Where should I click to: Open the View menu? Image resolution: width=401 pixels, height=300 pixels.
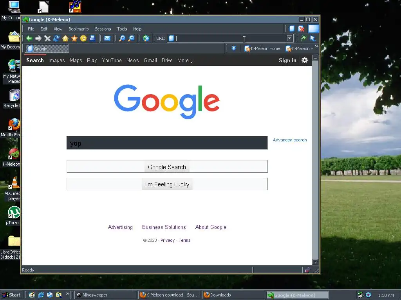[x=58, y=29]
